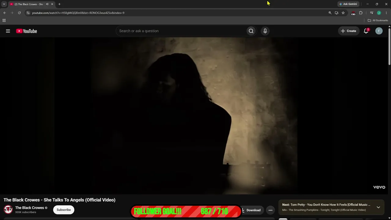Open the red extension with 1383 badge
The image size is (391, 220).
[353, 13]
